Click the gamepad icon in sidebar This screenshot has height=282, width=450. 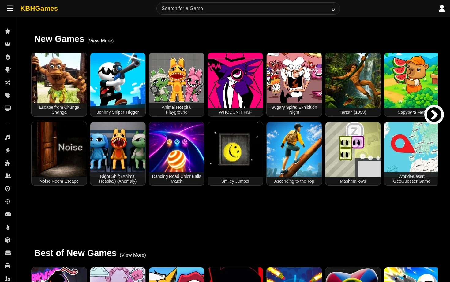point(8,214)
